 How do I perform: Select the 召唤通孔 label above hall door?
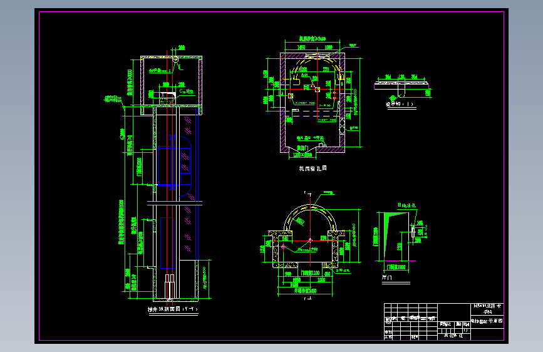(406, 205)
